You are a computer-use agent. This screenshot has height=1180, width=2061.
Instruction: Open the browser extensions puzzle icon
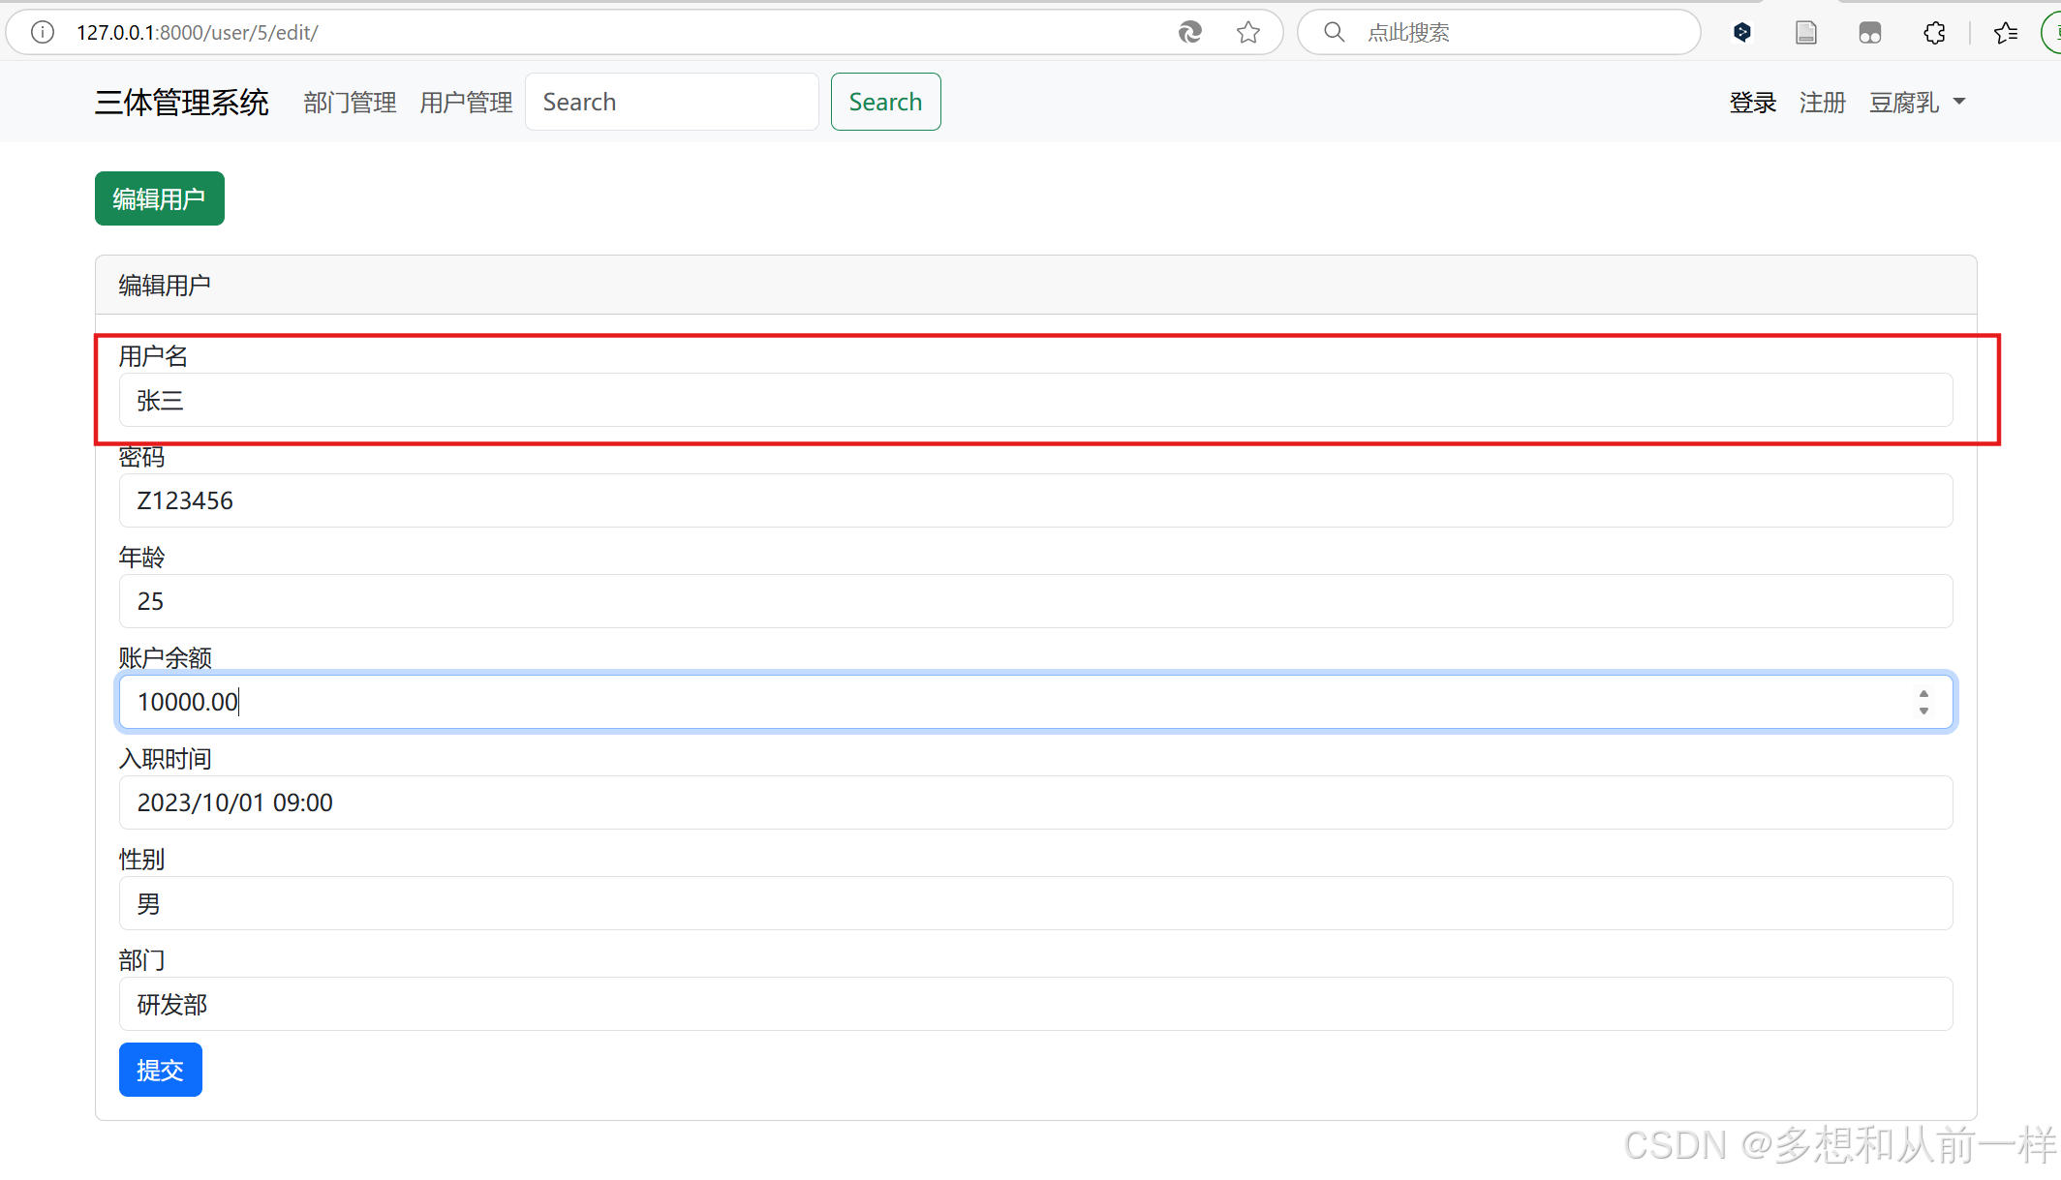[x=1934, y=32]
